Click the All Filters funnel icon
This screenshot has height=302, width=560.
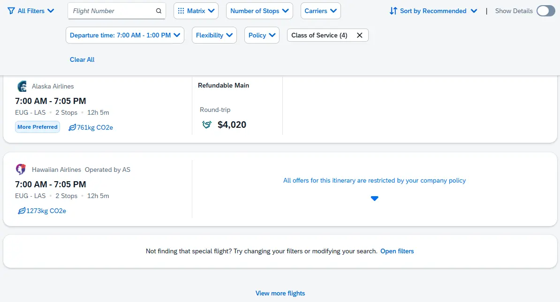tap(11, 11)
